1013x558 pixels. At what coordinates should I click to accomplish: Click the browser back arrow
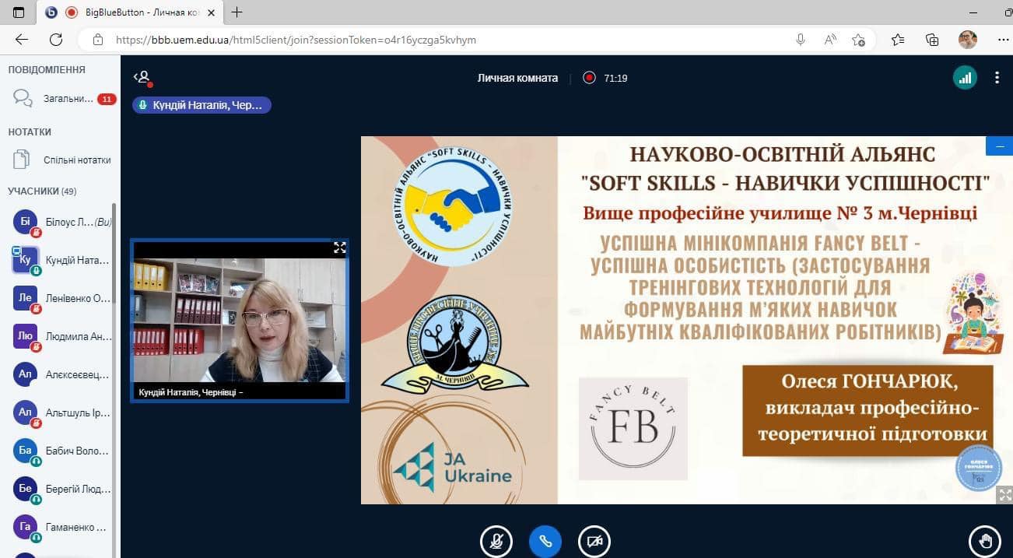(x=21, y=40)
